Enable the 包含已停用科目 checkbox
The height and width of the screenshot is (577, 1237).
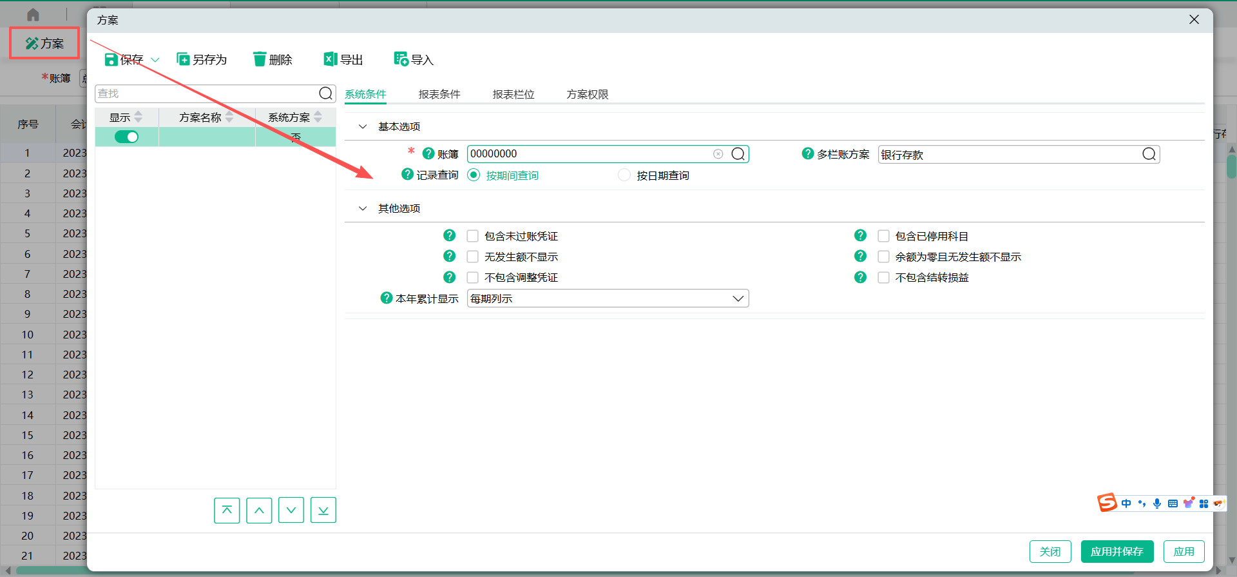point(884,237)
